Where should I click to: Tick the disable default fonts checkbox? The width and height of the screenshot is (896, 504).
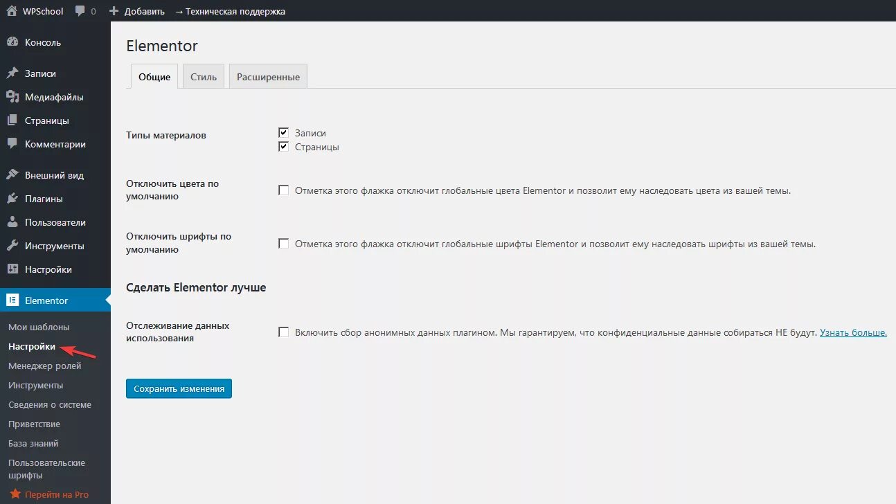[x=283, y=244]
